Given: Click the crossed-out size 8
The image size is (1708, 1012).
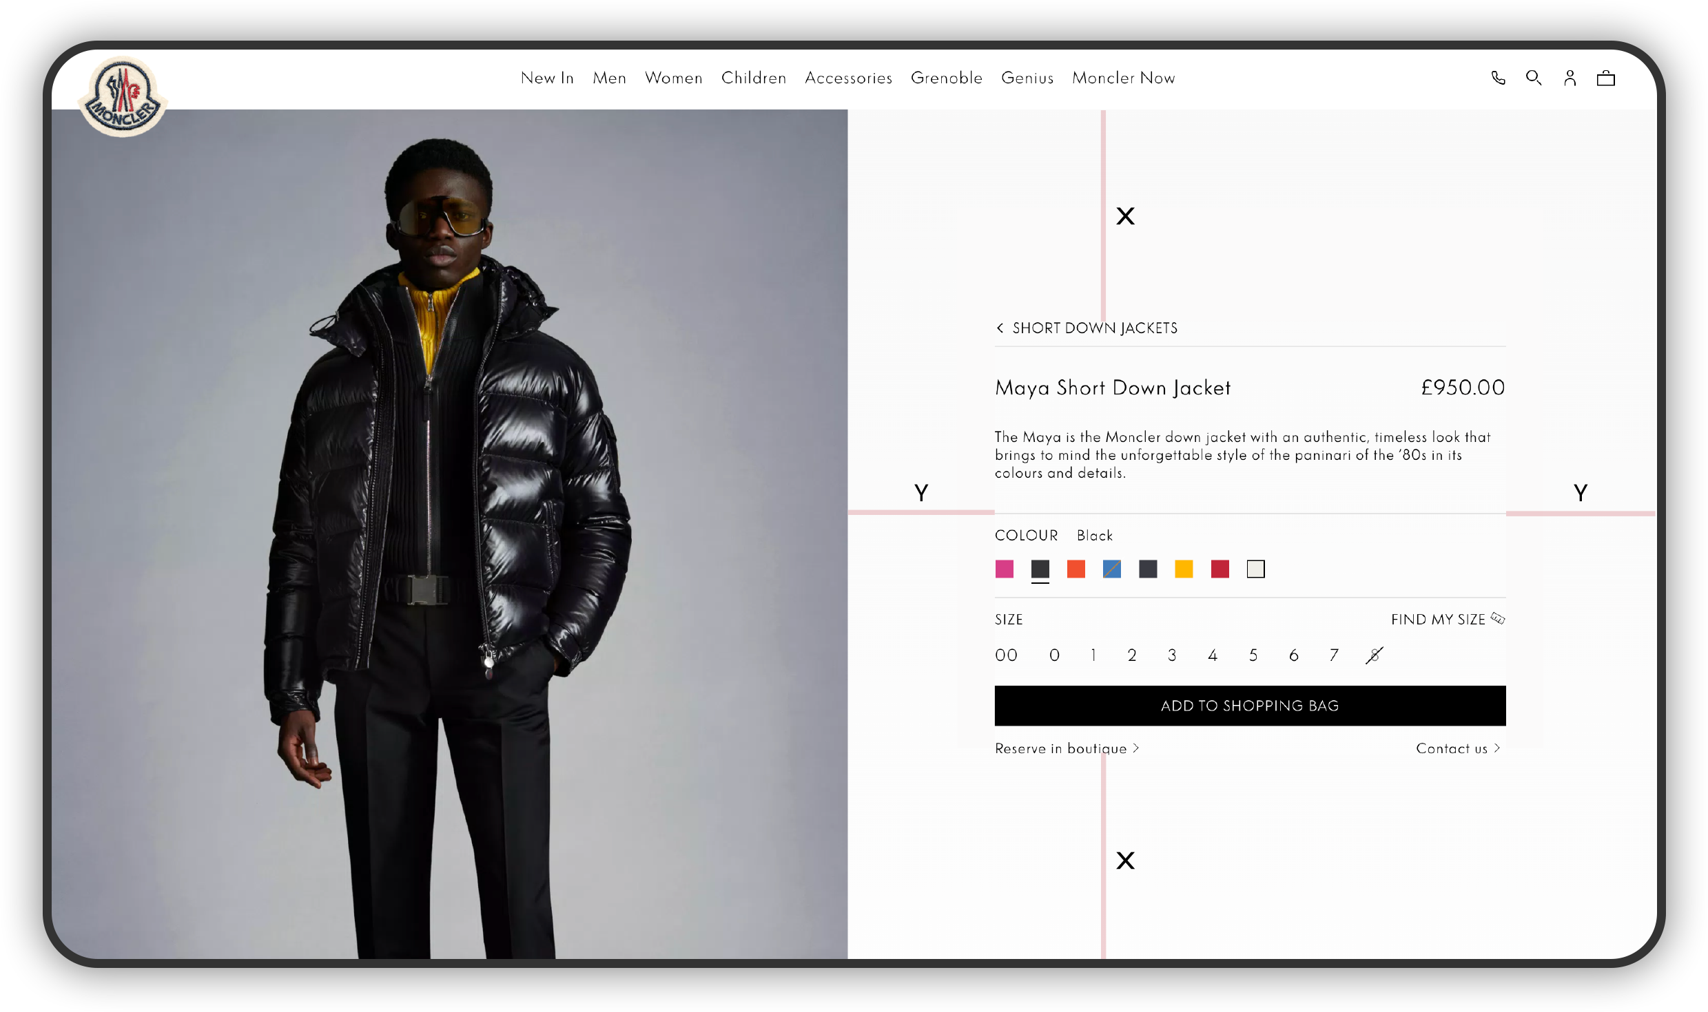Looking at the screenshot, I should (1375, 655).
